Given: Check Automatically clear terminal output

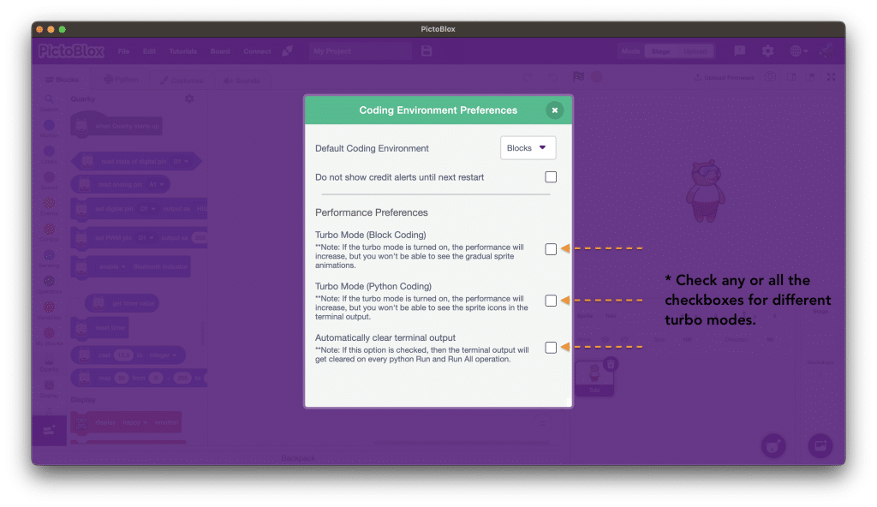Looking at the screenshot, I should pos(551,347).
